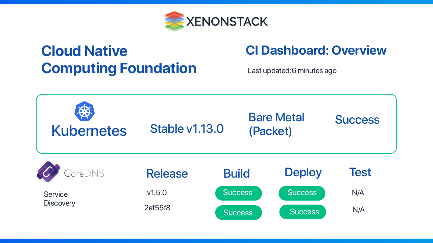Click the Test N/A value for 2ef55f8
The image size is (433, 243).
[x=359, y=210]
